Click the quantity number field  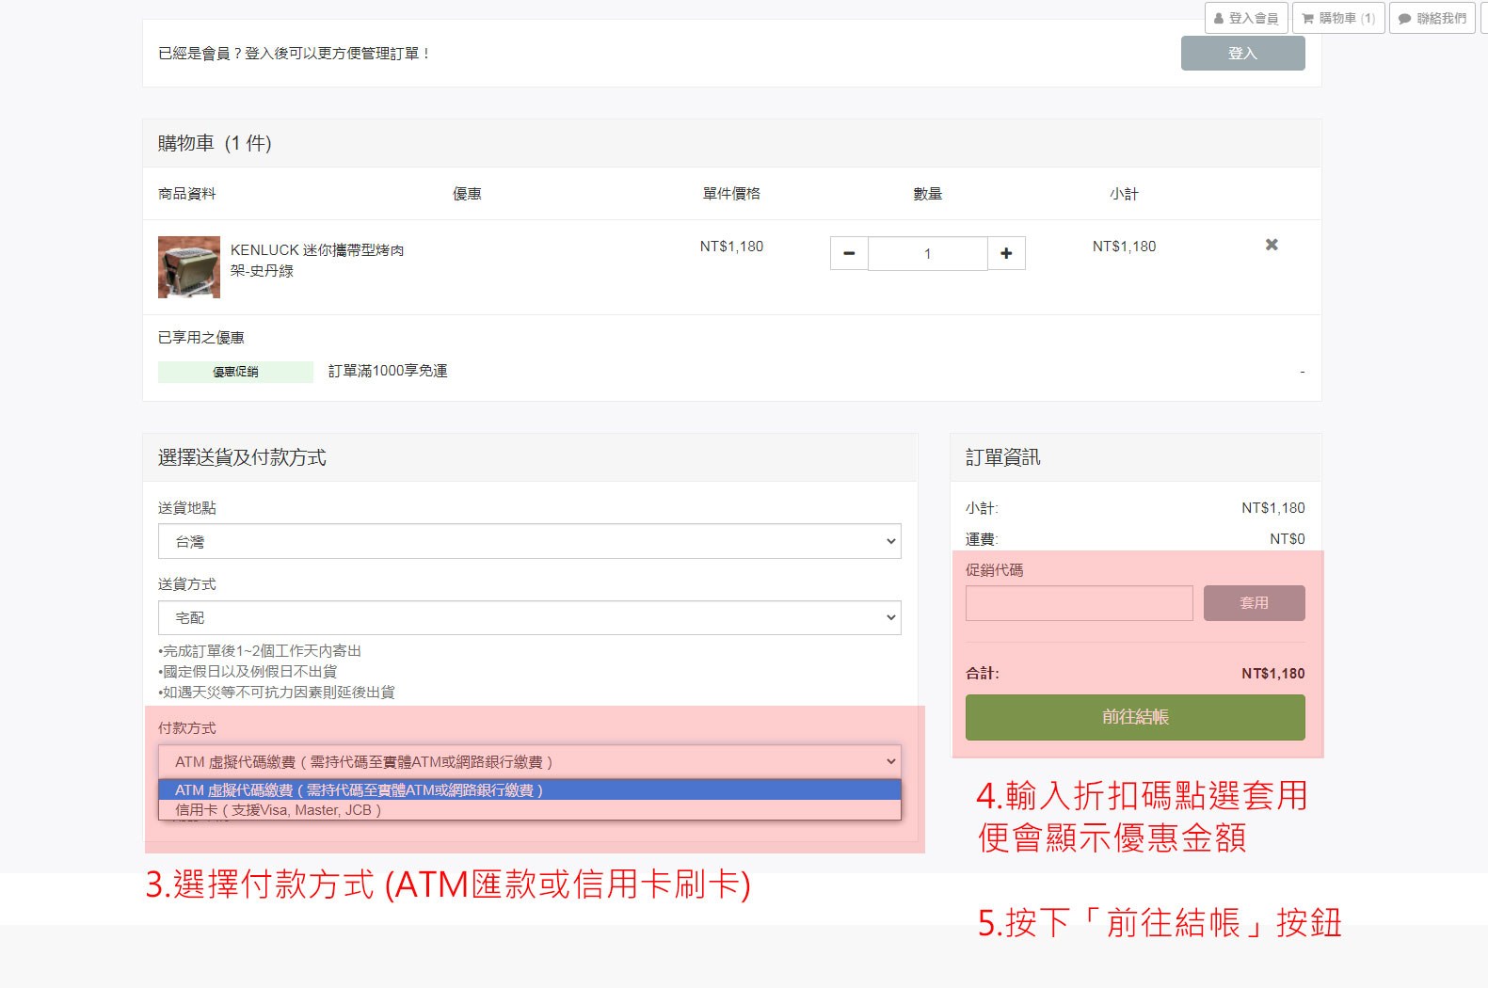click(927, 253)
